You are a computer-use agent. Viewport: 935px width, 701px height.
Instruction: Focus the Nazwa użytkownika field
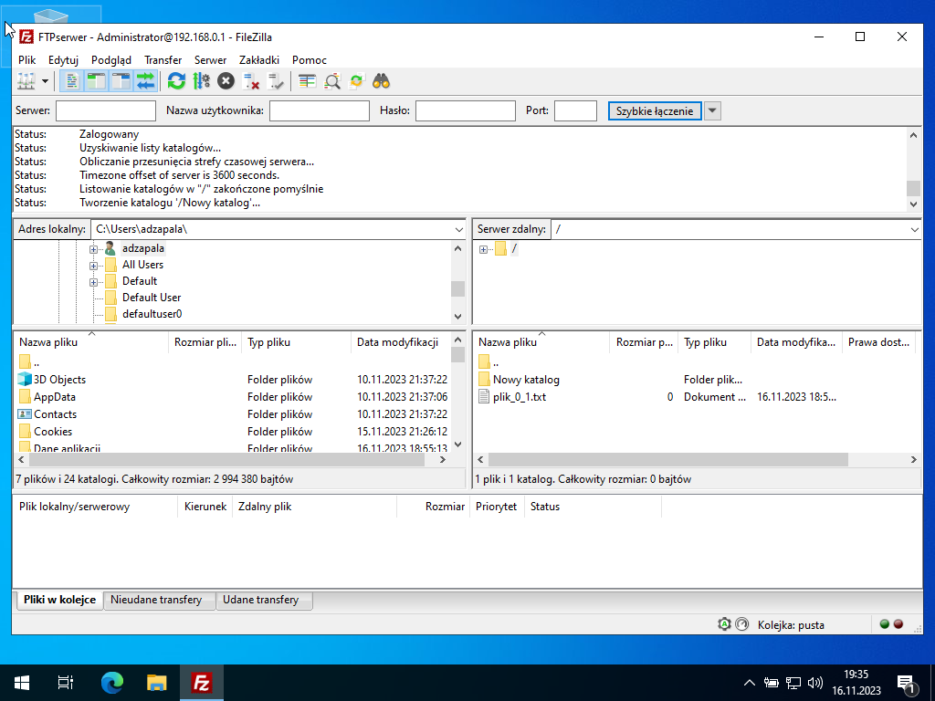click(319, 110)
